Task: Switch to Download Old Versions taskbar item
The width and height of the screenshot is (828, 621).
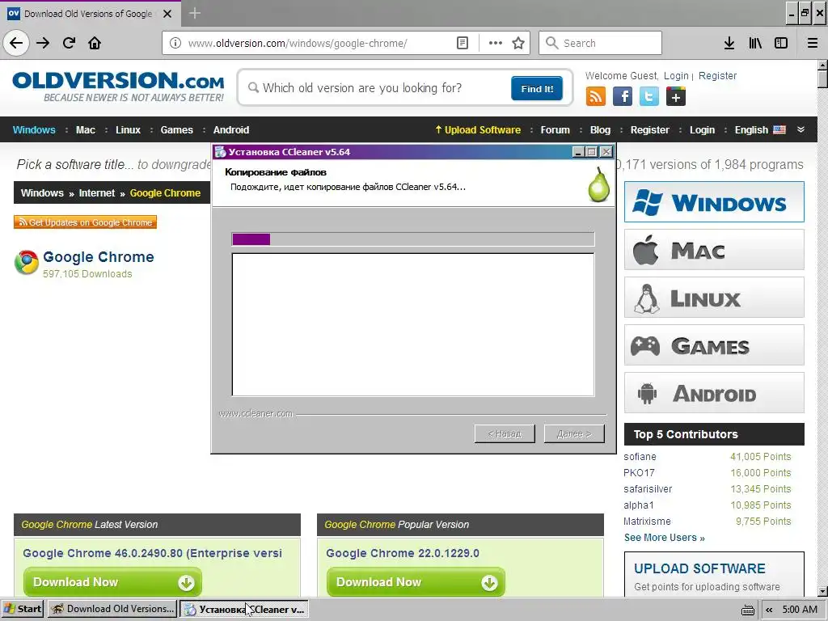Action: [x=112, y=609]
